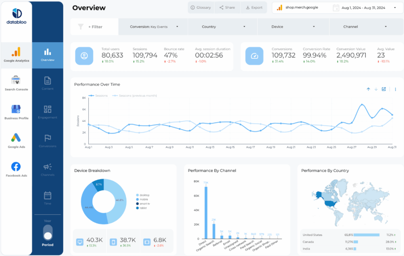Viewport: 404px width, 256px height.
Task: Toggle the Year/Period switch
Action: point(47,232)
